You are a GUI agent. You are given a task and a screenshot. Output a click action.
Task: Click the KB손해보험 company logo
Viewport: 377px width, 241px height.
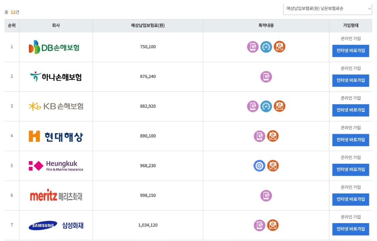55,106
